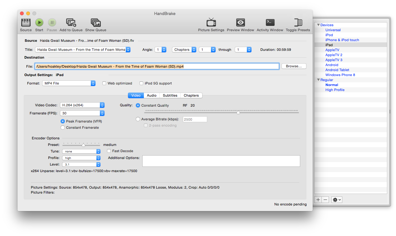
Task: Open Picture Settings from the toolbar
Action: (x=211, y=22)
